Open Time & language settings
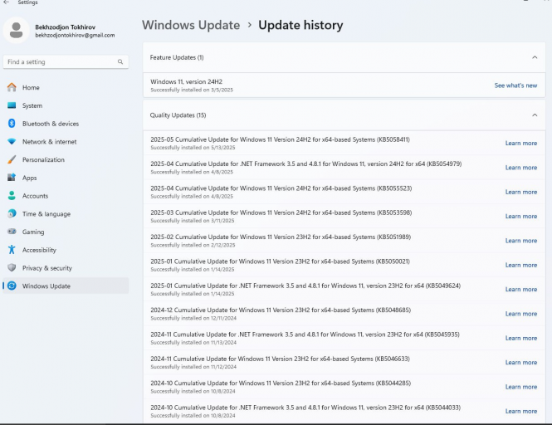This screenshot has width=552, height=425. point(66,213)
